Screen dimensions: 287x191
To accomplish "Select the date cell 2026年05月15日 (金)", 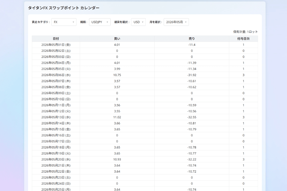I will [56, 129].
